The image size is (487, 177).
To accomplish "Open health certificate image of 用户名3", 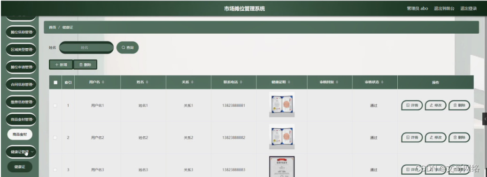I will 282,167.
